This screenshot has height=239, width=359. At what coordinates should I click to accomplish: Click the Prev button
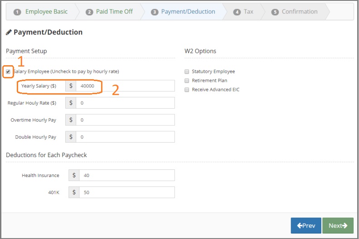coord(306,225)
